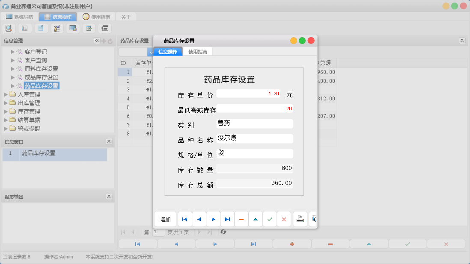Image resolution: width=470 pixels, height=264 pixels.
Task: Confirm edits with the green checkmark icon
Action: pos(270,219)
